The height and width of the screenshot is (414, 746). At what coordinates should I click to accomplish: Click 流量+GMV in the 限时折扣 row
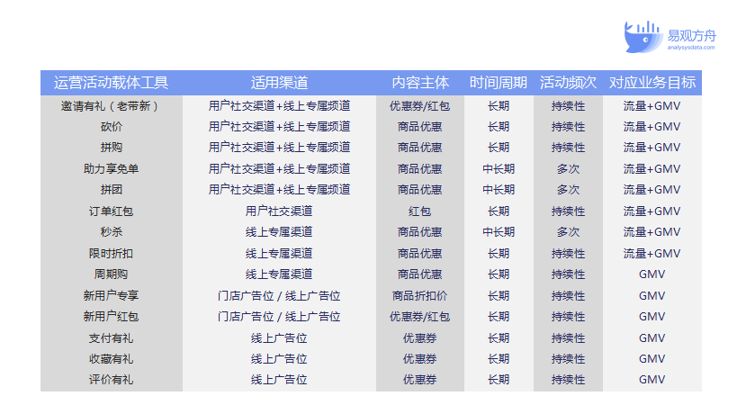(x=652, y=254)
